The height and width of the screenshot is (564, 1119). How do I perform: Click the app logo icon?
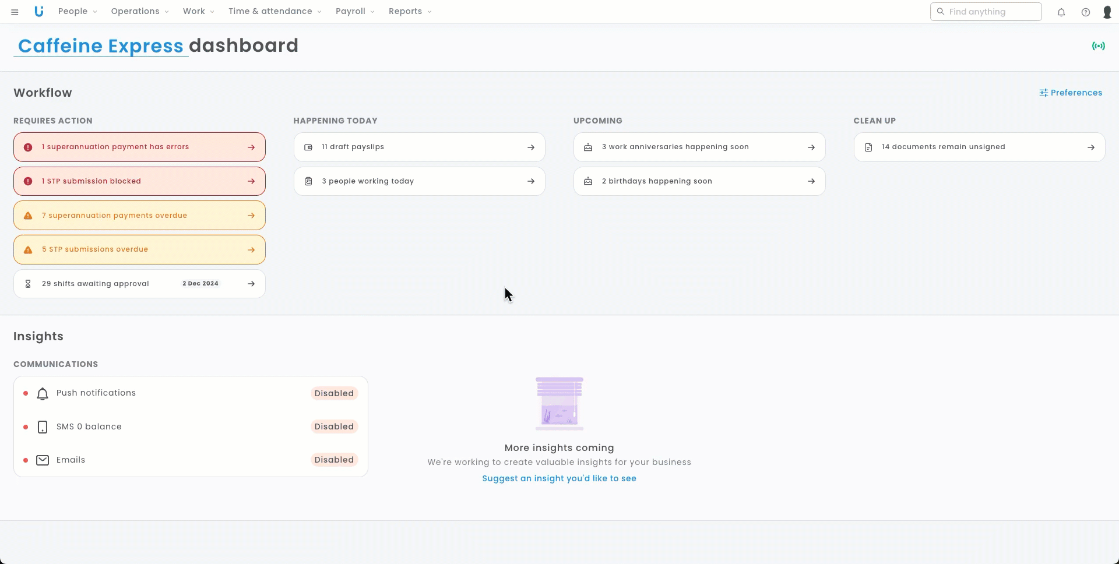[39, 12]
